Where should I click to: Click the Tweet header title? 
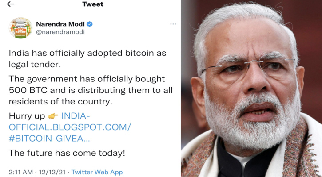coord(93,4)
